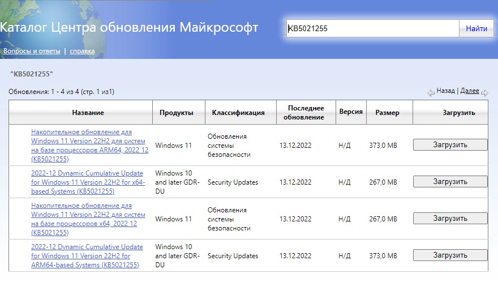Open the Вопросы и ответы link
The width and height of the screenshot is (498, 282).
32,51
